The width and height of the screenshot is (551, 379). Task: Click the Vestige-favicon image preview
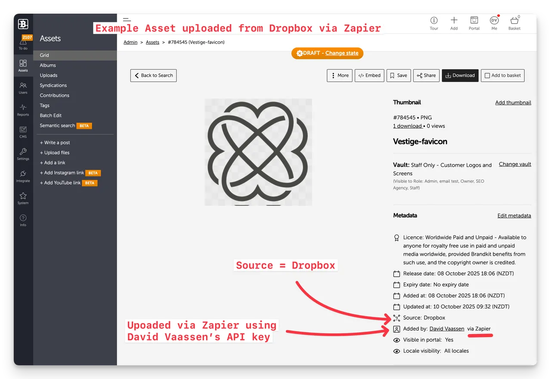click(x=258, y=152)
